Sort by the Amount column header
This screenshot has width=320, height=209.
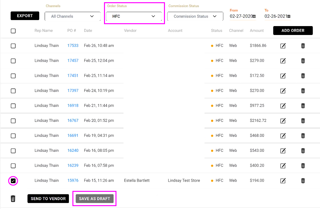pyautogui.click(x=257, y=31)
